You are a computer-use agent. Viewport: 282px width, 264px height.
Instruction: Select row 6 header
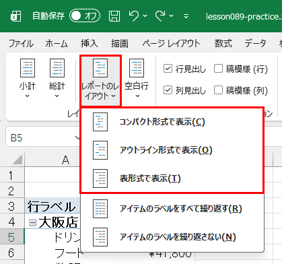click(x=11, y=253)
